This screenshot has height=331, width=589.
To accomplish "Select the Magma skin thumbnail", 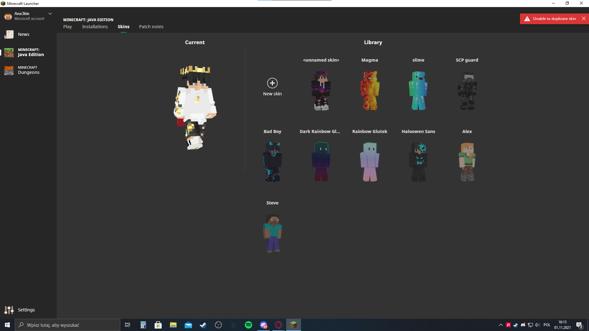I will point(370,90).
